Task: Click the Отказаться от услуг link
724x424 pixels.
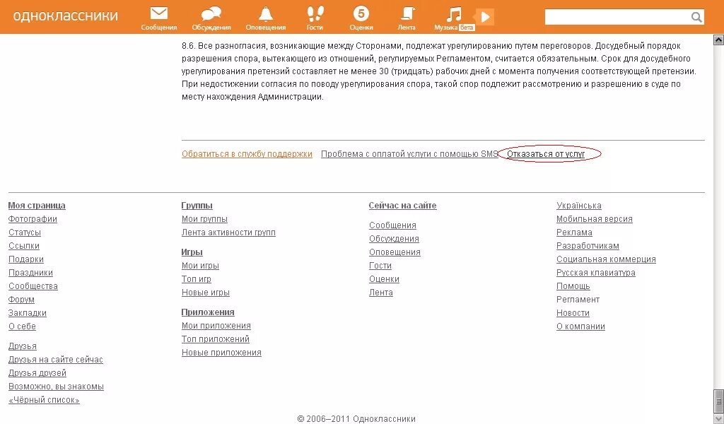Action: pos(546,154)
